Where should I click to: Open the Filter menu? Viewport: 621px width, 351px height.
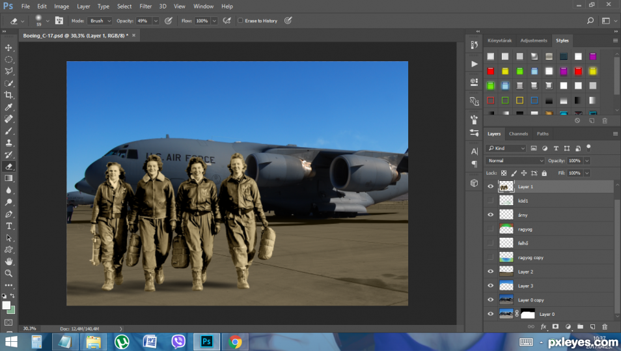(x=145, y=7)
